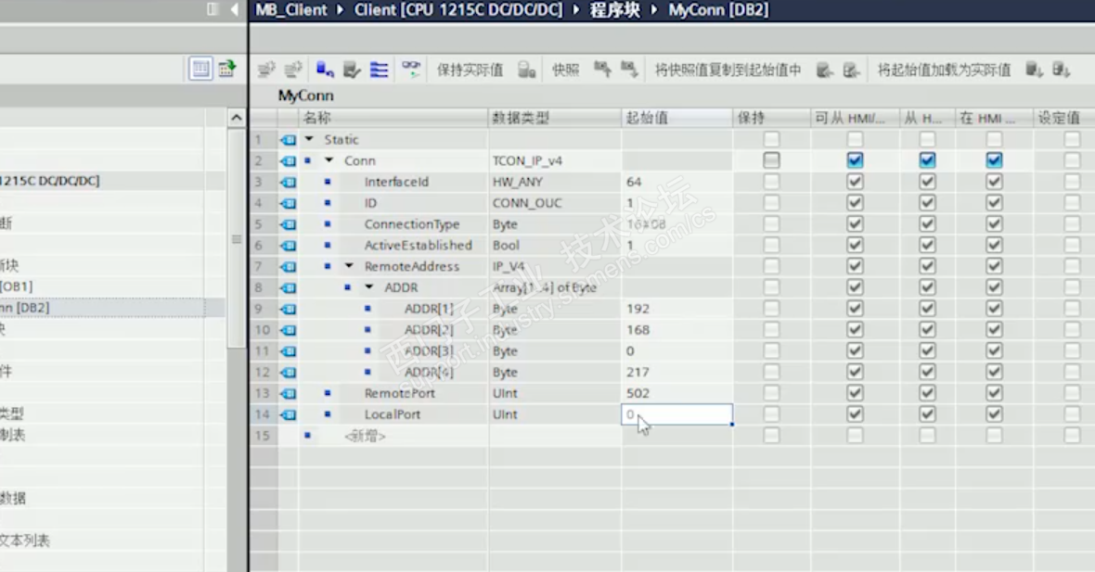Screen dimensions: 1095x572
Task: Click the tag icon of the ActiveEstablished row
Action: point(288,246)
